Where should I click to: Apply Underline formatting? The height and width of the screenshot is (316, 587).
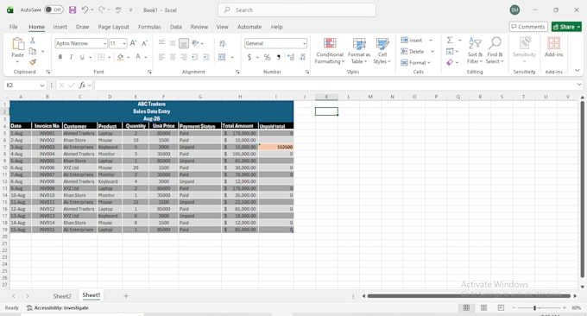[x=82, y=57]
